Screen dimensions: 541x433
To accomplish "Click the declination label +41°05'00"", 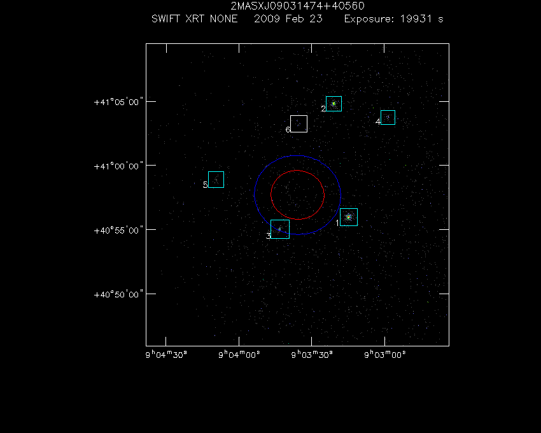I will (x=118, y=102).
